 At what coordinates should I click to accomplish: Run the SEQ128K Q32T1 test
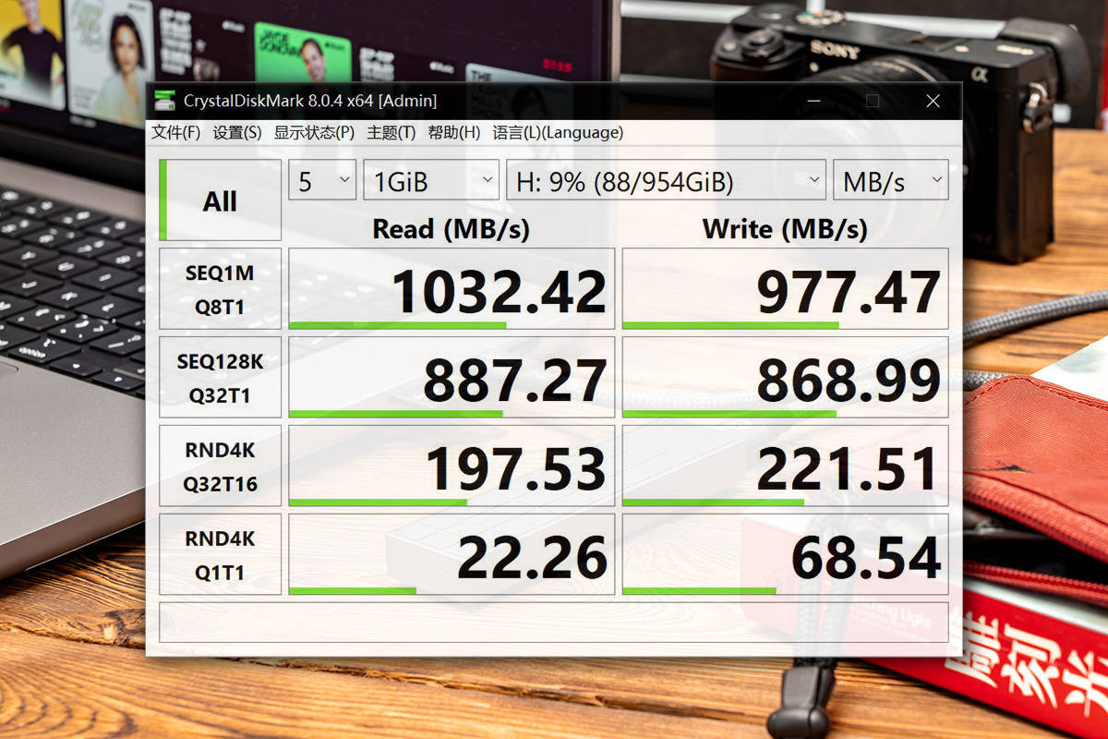pos(220,378)
